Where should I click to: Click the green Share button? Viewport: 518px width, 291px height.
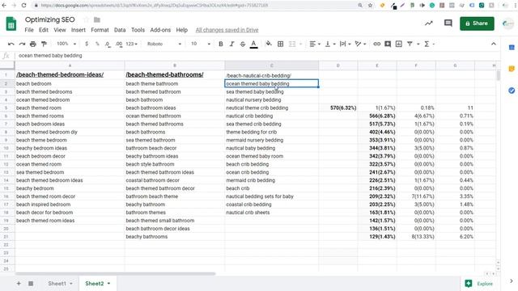[x=477, y=23]
